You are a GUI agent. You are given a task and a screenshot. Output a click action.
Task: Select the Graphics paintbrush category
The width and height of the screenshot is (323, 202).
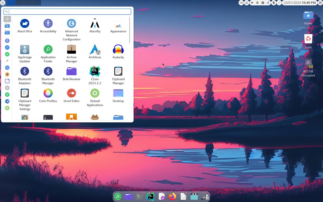click(7, 61)
